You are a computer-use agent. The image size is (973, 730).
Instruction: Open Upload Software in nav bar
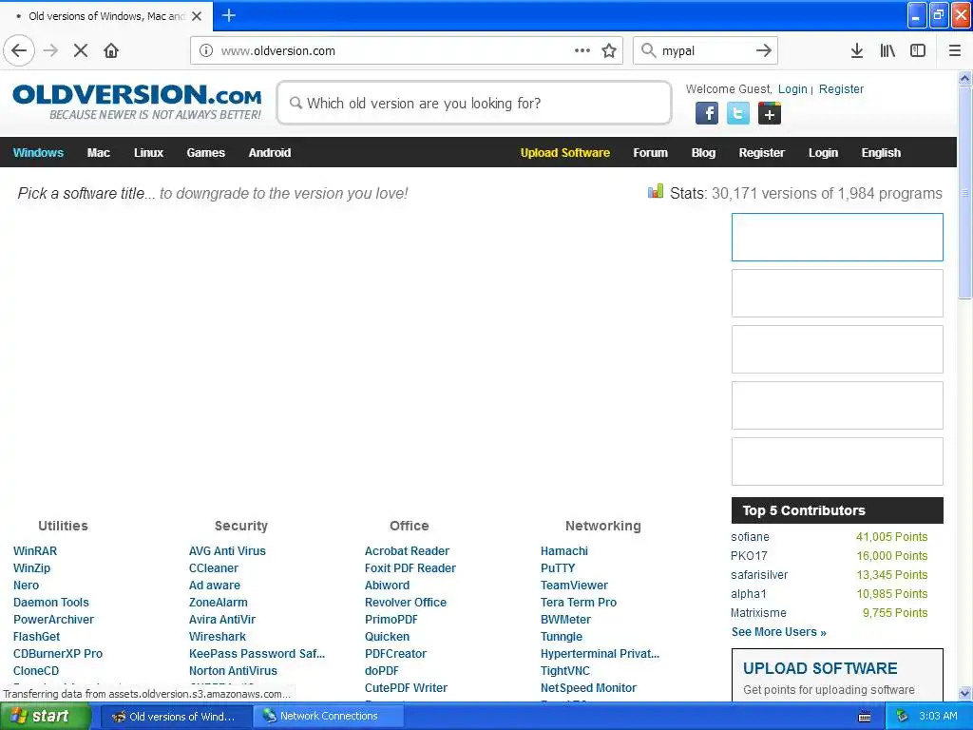pyautogui.click(x=564, y=153)
